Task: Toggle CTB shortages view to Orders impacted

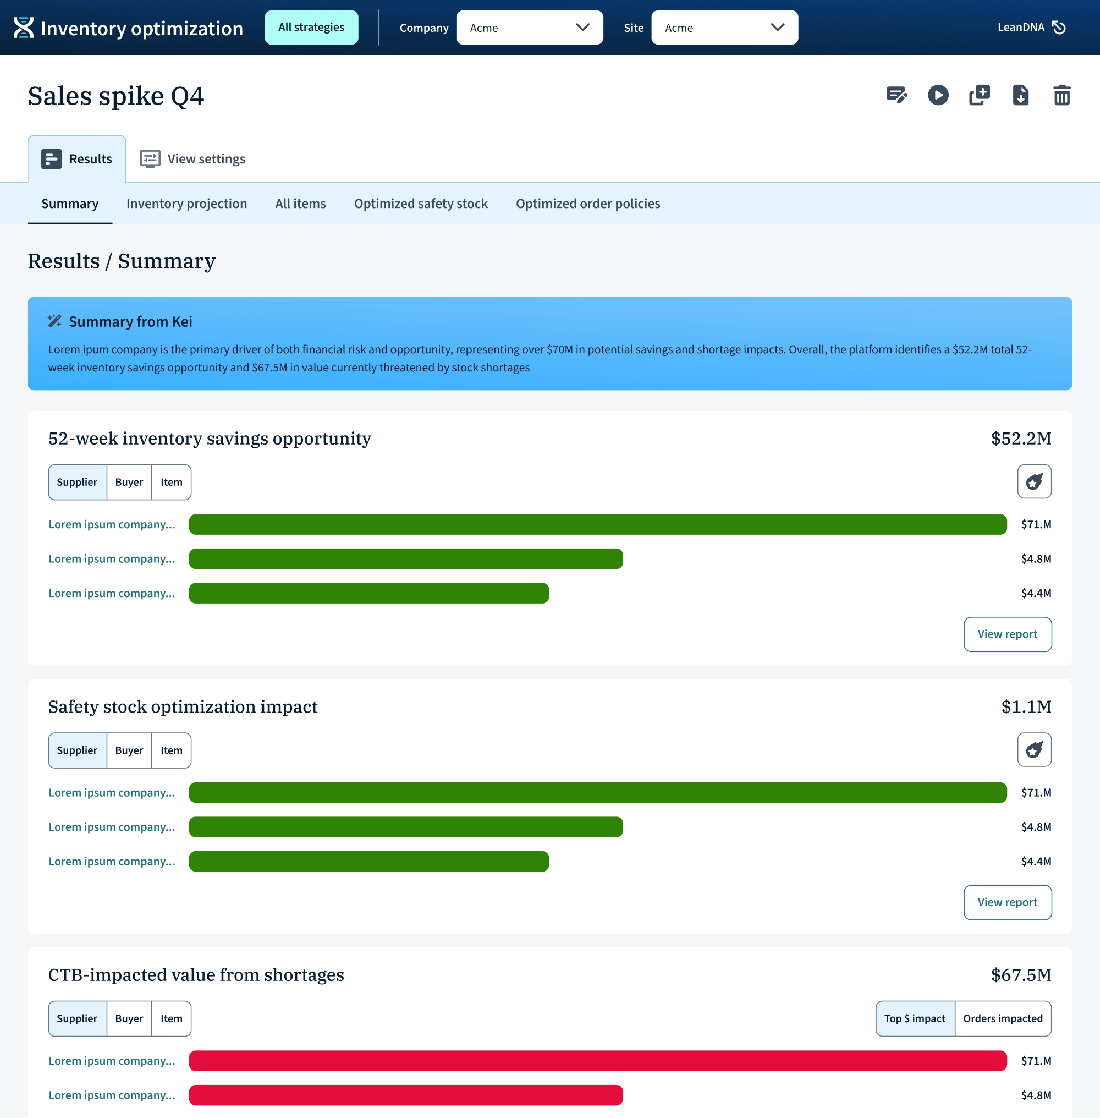Action: click(1003, 1018)
